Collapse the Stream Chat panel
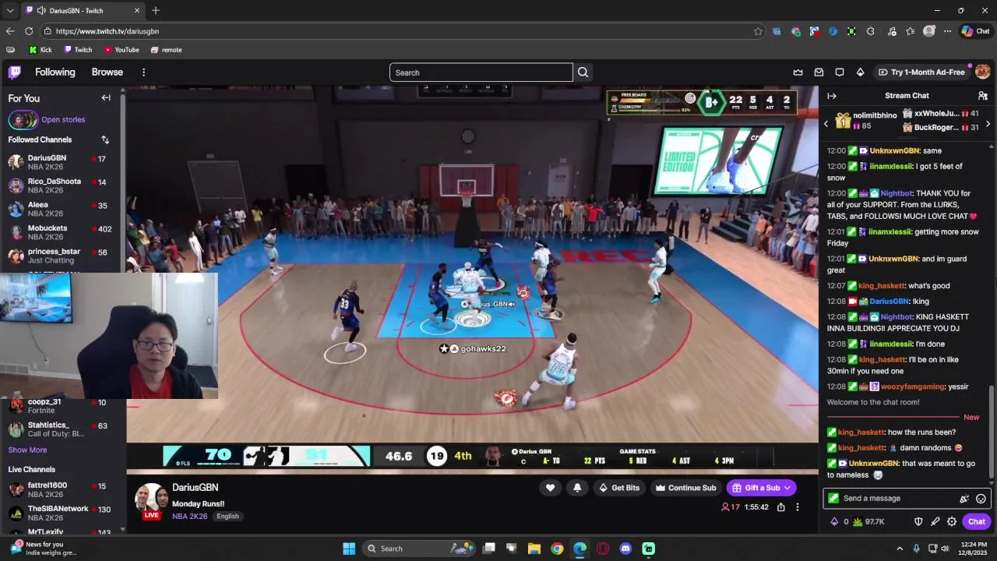 click(832, 96)
